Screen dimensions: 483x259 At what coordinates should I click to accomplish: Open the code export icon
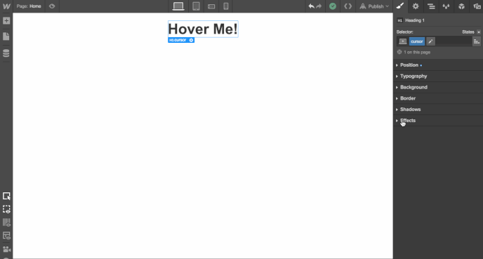348,6
